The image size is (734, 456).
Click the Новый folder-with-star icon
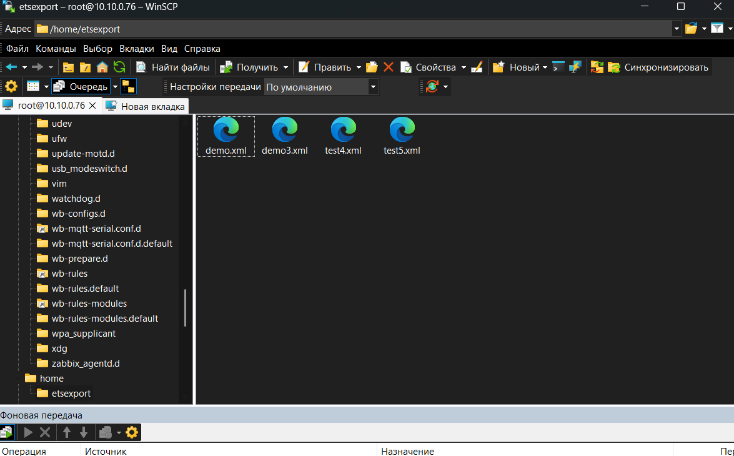[x=498, y=67]
